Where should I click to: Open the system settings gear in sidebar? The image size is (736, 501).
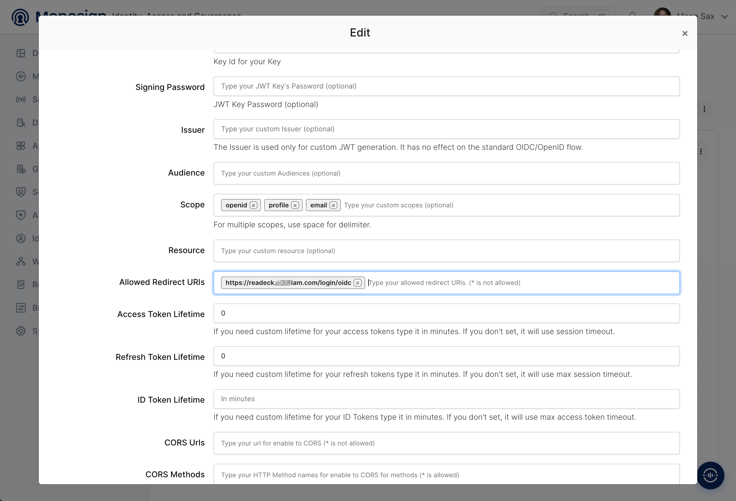point(21,331)
